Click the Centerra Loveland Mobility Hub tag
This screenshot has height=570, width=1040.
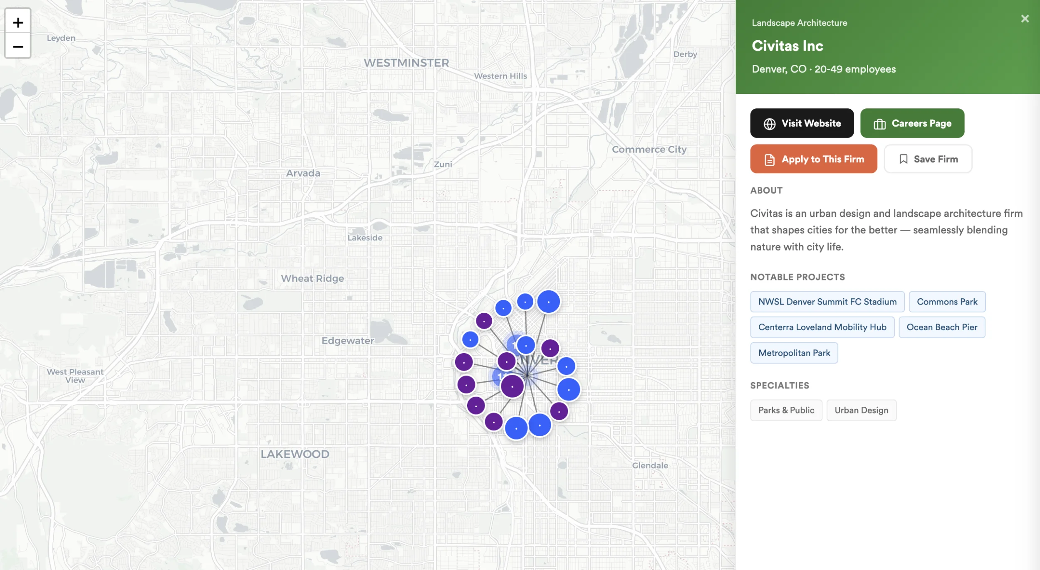(x=822, y=327)
